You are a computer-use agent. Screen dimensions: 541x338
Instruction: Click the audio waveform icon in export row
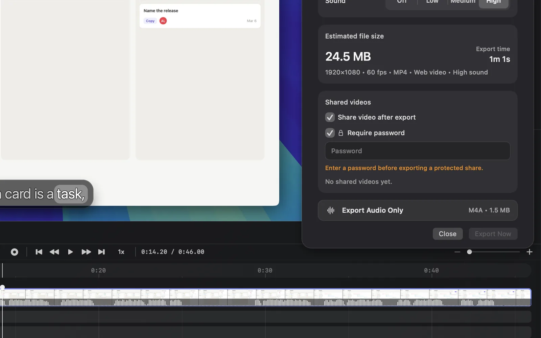(331, 210)
